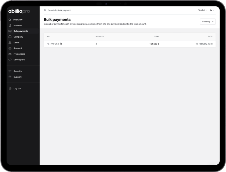Focus the Search for bulk payment field
Screen dimensions: 226x172
59,10
